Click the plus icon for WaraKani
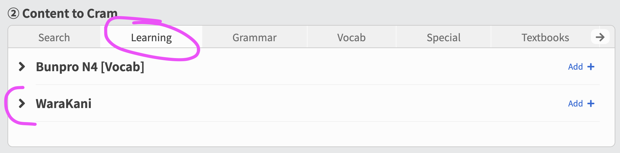Viewport: 620px width, 153px height. click(x=591, y=104)
